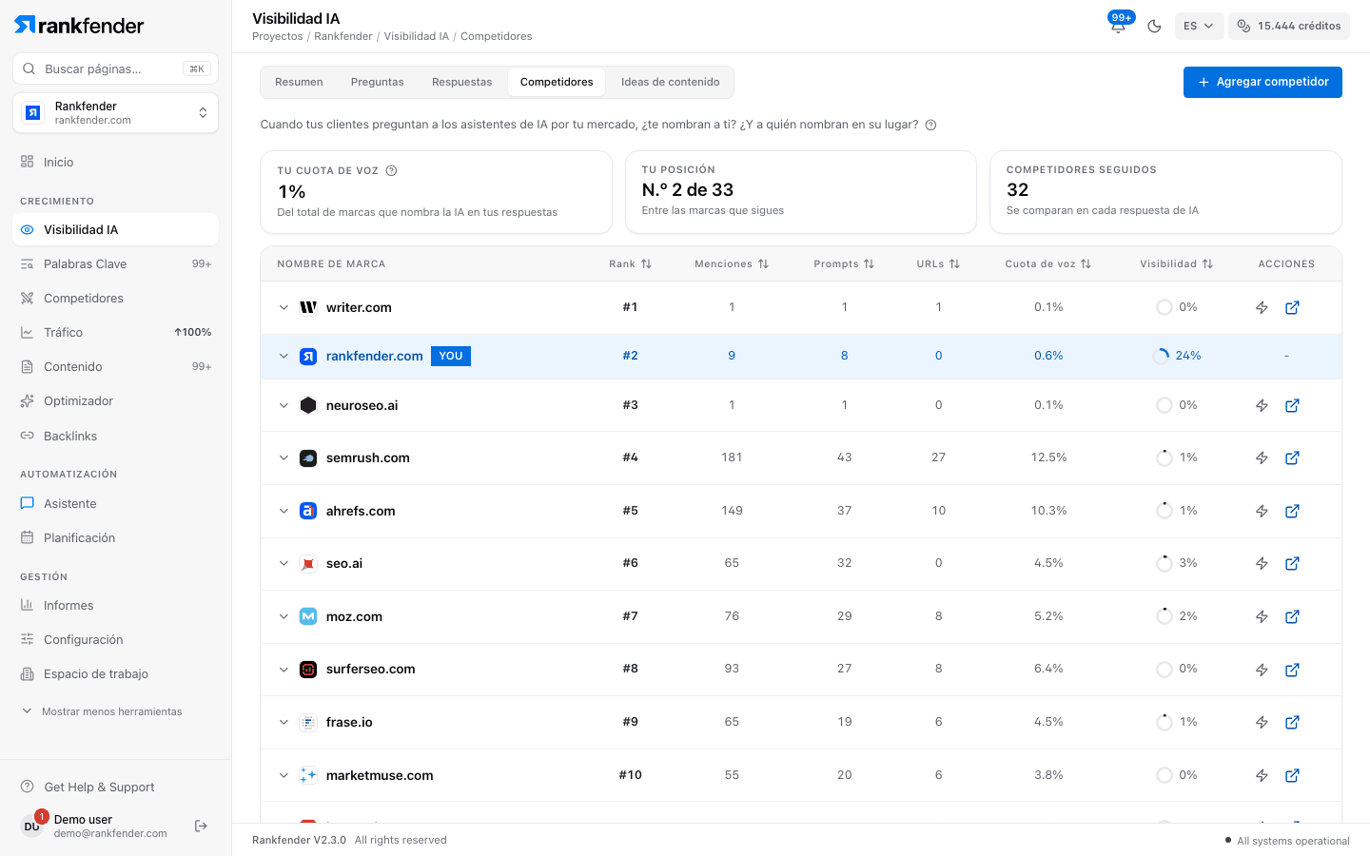1370x856 pixels.
Task: Click lightning action icon for moz.com
Action: [1262, 617]
